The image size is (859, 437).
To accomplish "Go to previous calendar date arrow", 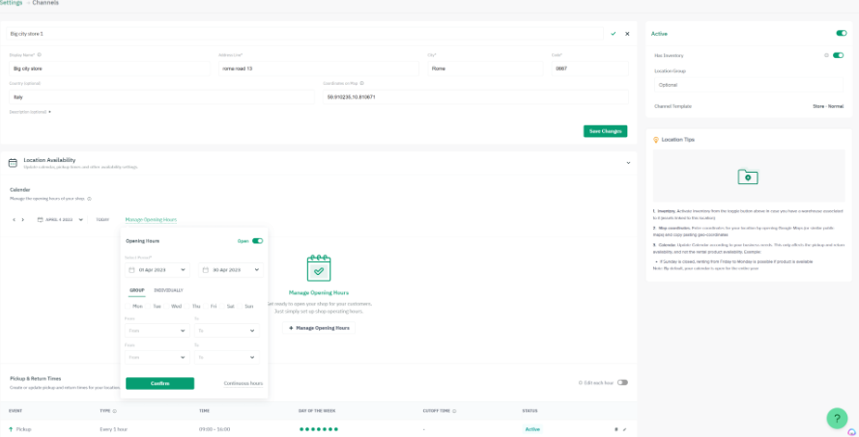I will click(14, 220).
